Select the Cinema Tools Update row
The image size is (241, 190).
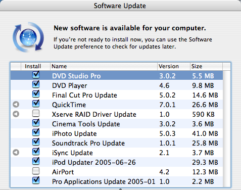tap(117, 124)
